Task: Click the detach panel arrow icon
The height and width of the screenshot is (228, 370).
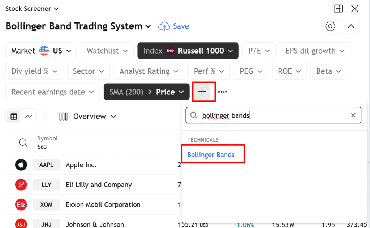Action: click(x=338, y=9)
